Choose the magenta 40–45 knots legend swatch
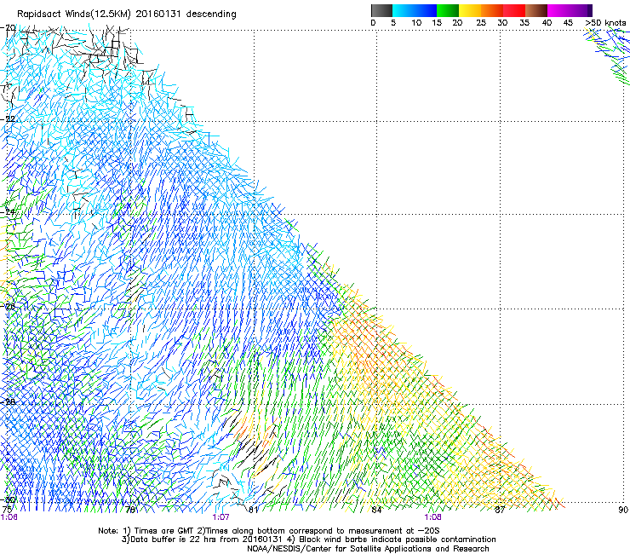630x554 pixels. [558, 10]
